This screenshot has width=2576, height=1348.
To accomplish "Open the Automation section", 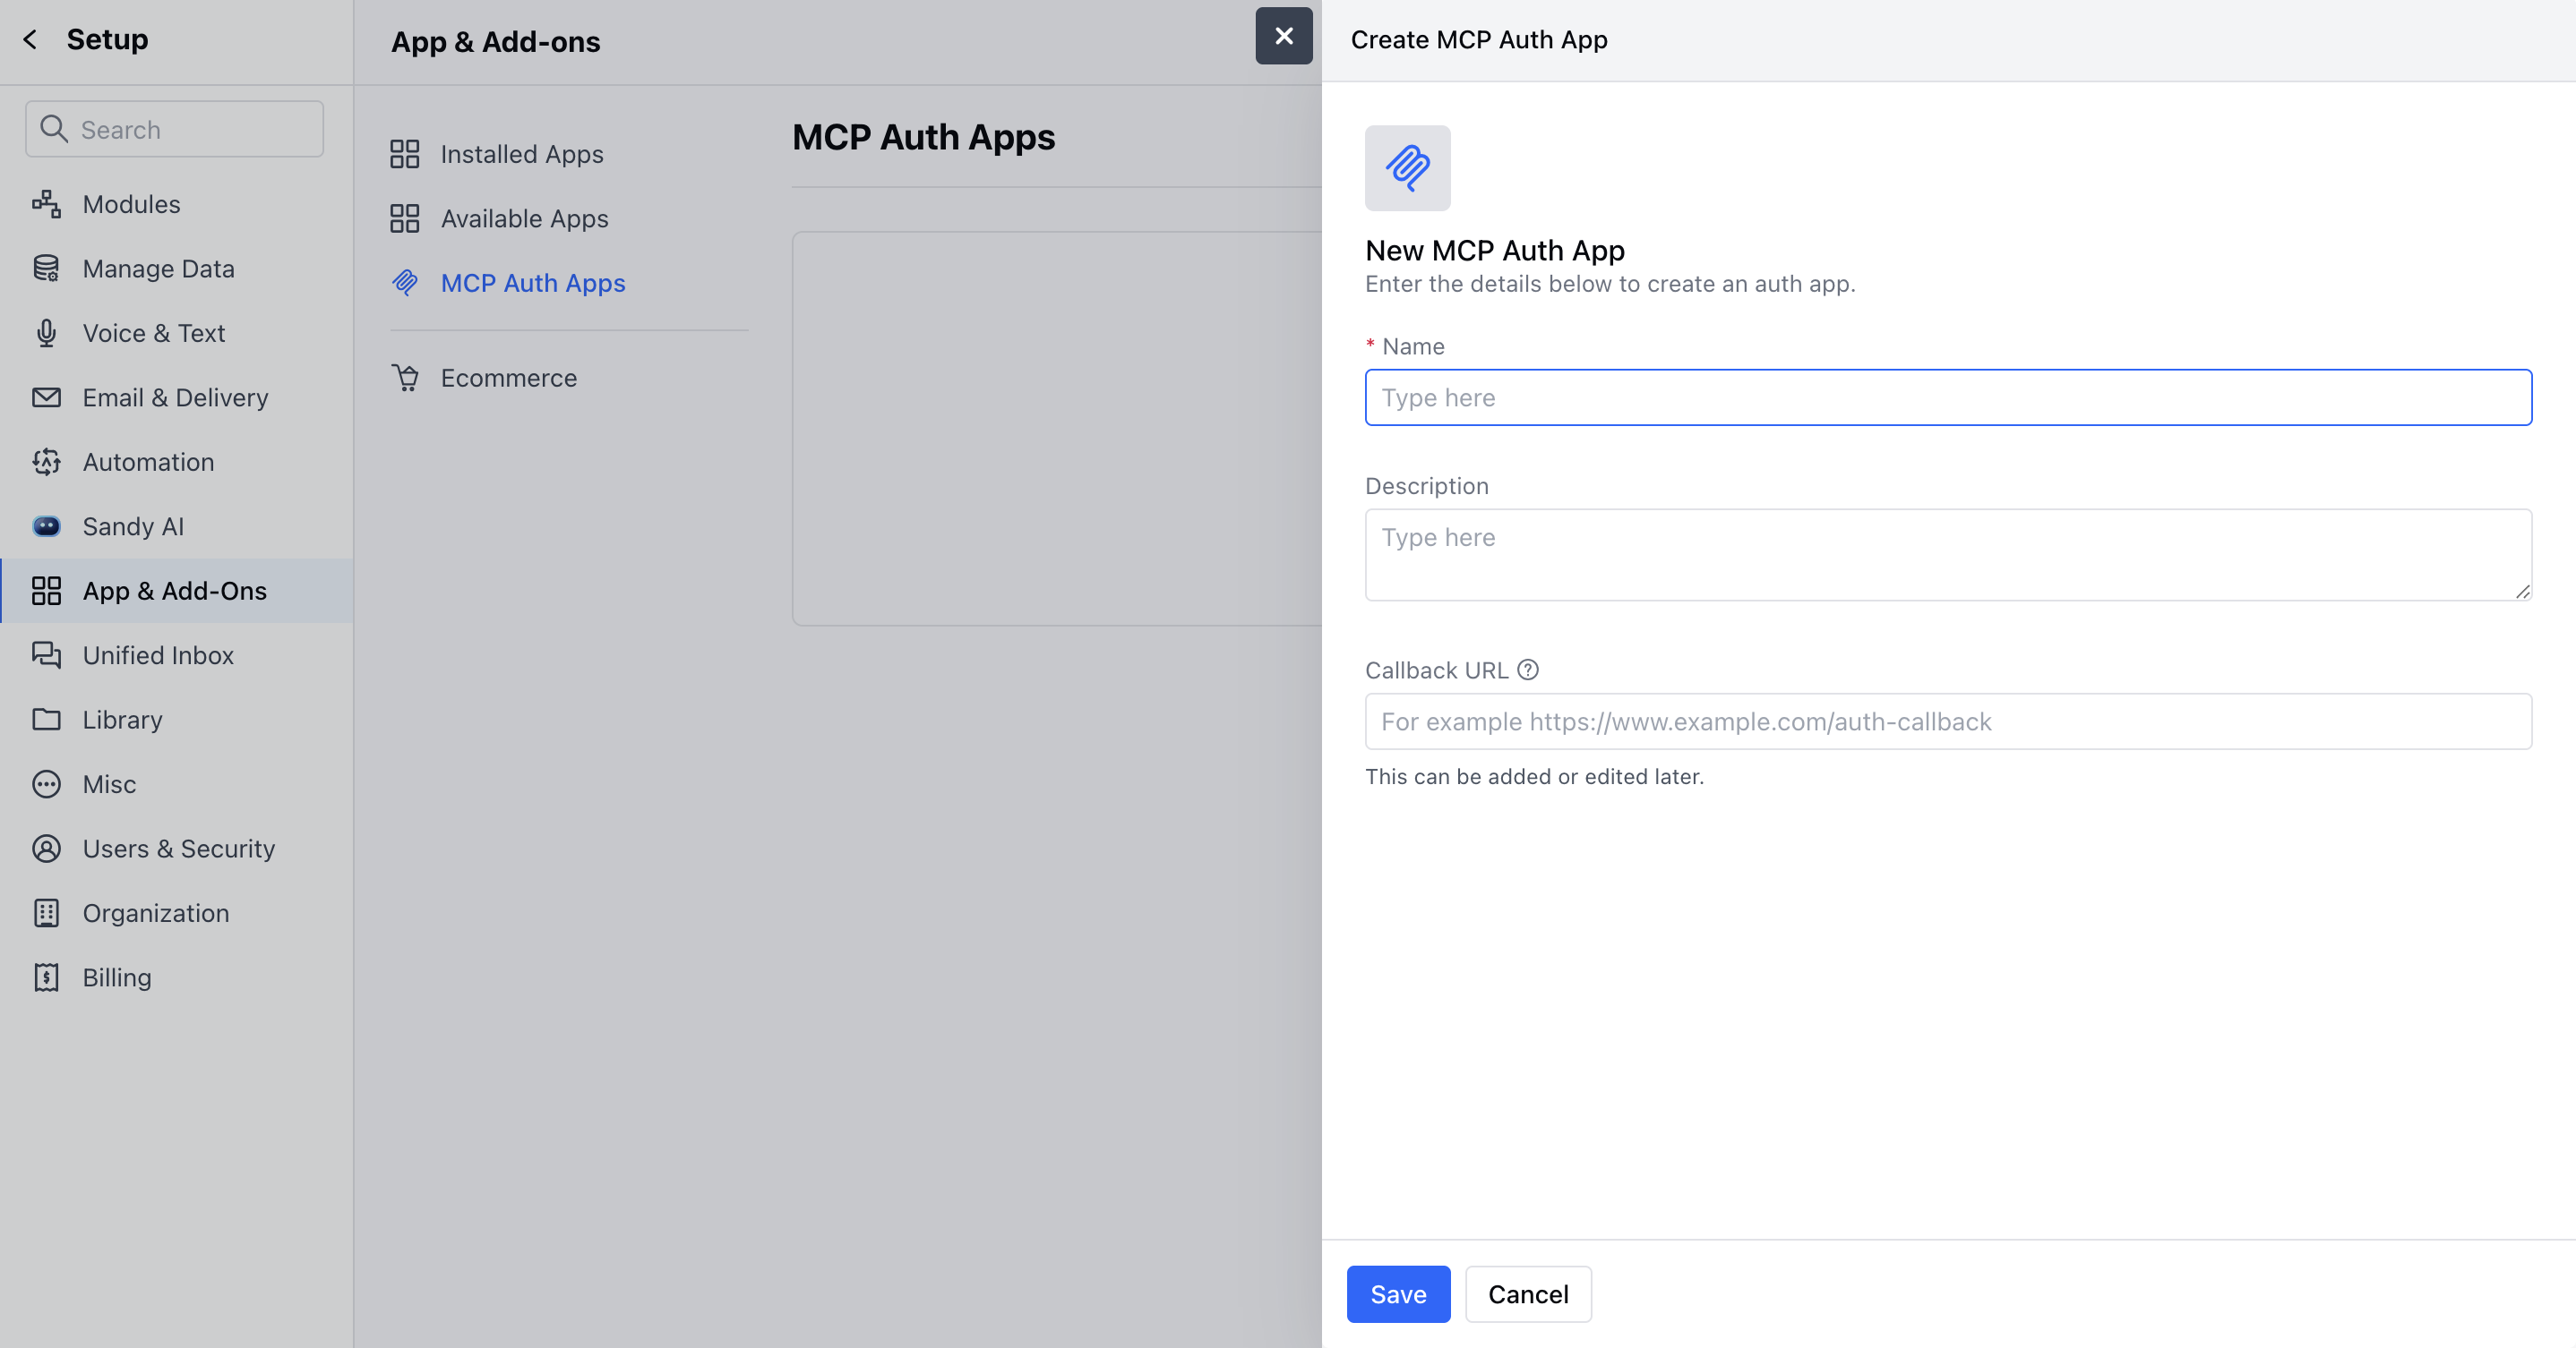I will [x=176, y=462].
